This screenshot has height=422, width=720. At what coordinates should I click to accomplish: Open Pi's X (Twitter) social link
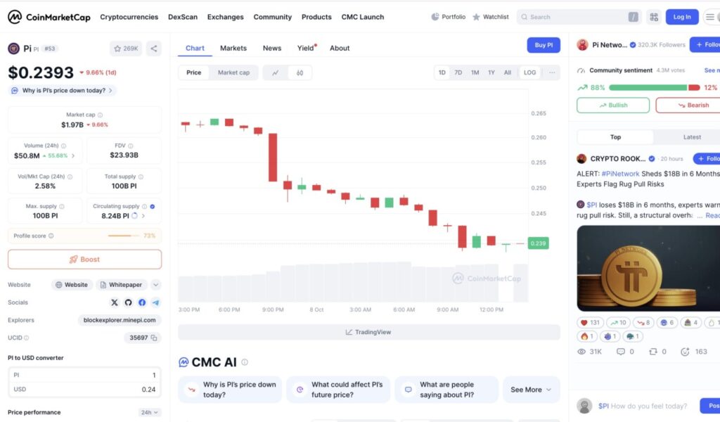pyautogui.click(x=115, y=302)
